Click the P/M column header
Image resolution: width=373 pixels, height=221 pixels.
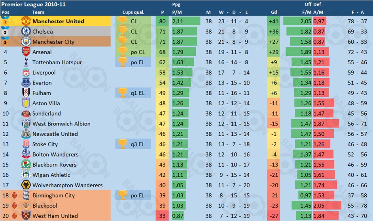(x=177, y=12)
